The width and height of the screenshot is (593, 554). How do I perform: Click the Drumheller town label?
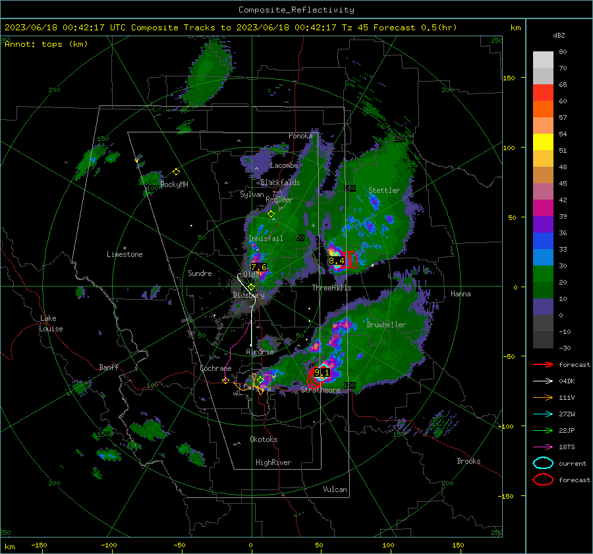coord(386,325)
